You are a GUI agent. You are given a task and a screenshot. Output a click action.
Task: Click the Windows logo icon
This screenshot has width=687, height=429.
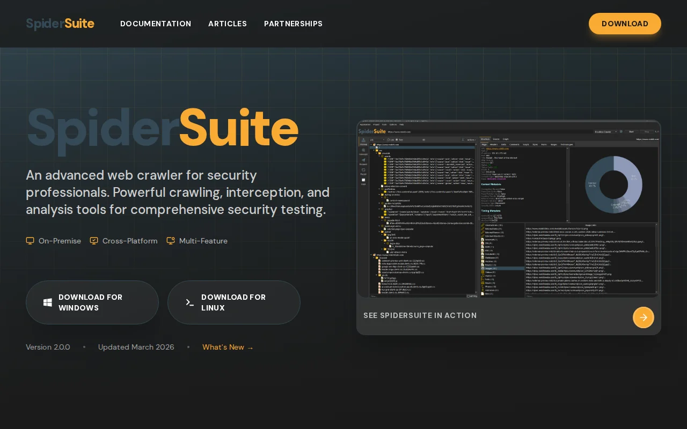coord(48,302)
